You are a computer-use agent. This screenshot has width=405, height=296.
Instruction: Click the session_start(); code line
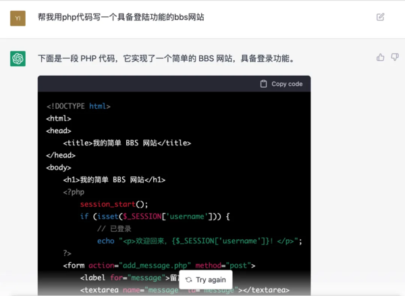114,204
